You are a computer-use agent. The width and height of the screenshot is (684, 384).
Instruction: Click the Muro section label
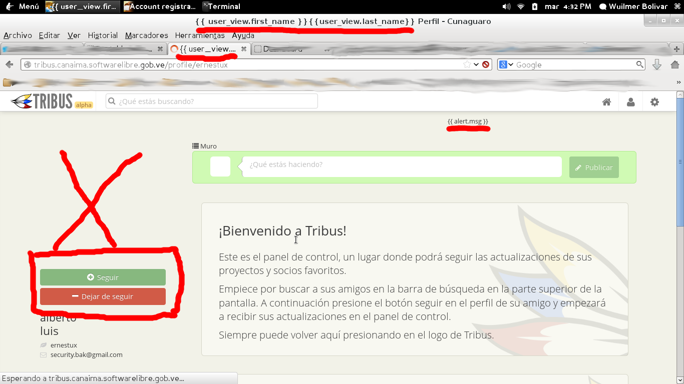point(208,146)
